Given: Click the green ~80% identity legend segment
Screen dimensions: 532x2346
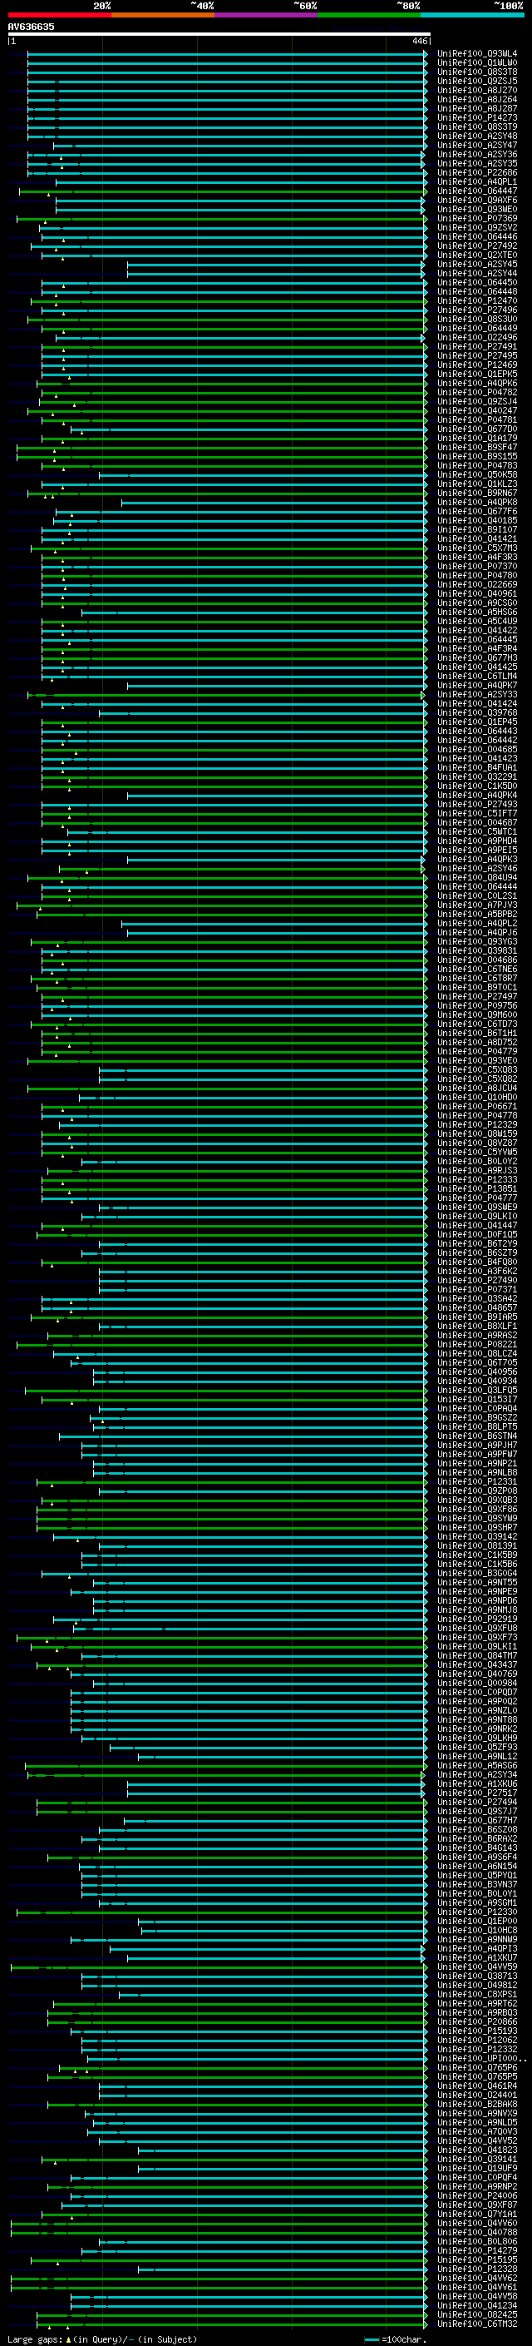Looking at the screenshot, I should coord(369,15).
